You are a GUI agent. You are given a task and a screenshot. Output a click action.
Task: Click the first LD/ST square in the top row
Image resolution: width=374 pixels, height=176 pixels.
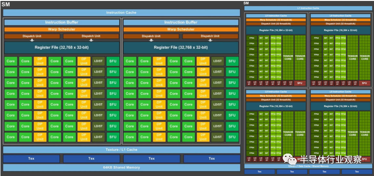click(x=98, y=61)
